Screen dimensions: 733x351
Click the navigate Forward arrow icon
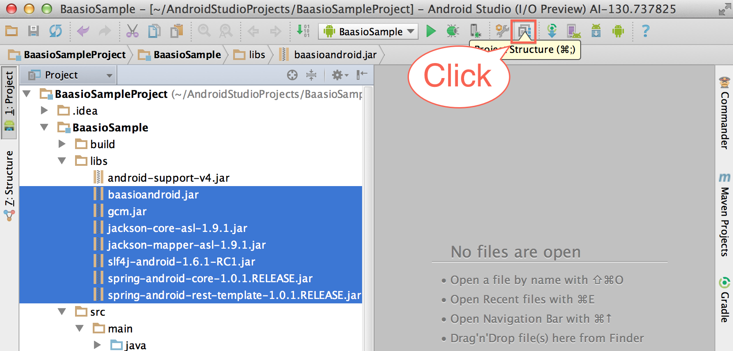(276, 31)
